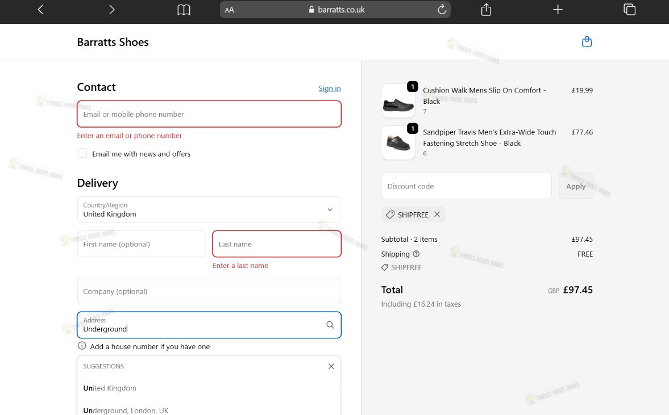The width and height of the screenshot is (669, 415).
Task: Click the shipping FREE value
Action: (585, 254)
